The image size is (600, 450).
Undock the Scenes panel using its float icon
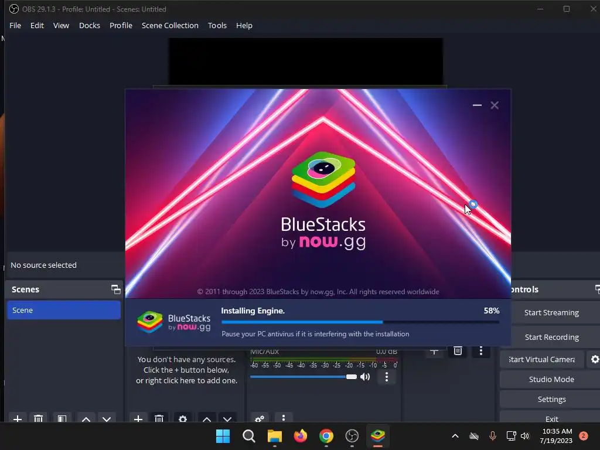click(115, 289)
